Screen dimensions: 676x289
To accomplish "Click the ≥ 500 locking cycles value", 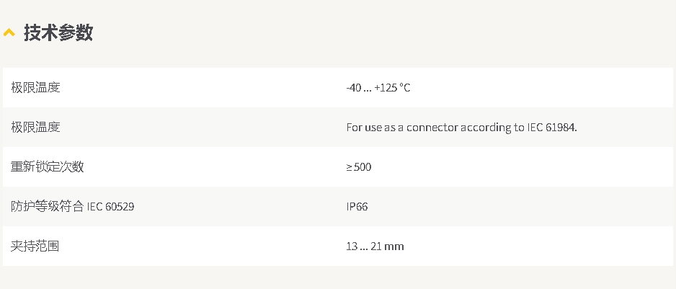I will tap(359, 167).
